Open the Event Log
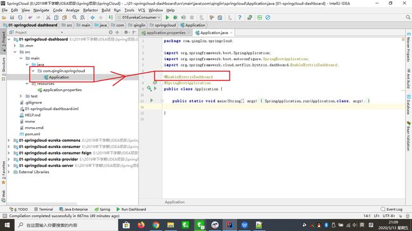This screenshot has height=231, width=412. pyautogui.click(x=392, y=209)
